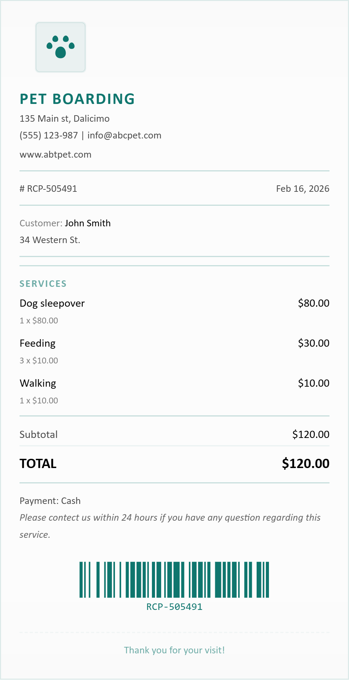
Task: Click the RCP-505491 text under the barcode
Action: [174, 607]
